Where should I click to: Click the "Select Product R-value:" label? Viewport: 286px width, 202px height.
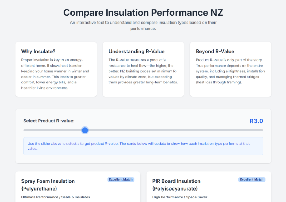click(49, 121)
